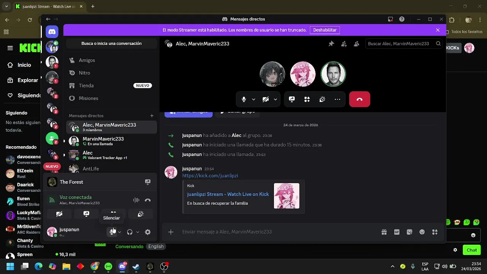This screenshot has width=487, height=274.
Task: Open MarvinMaveric233 direct message
Action: (111, 141)
